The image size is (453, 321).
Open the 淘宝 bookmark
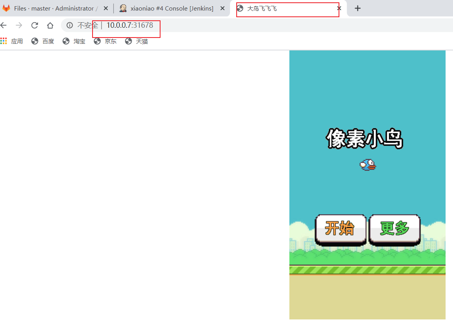tap(74, 41)
